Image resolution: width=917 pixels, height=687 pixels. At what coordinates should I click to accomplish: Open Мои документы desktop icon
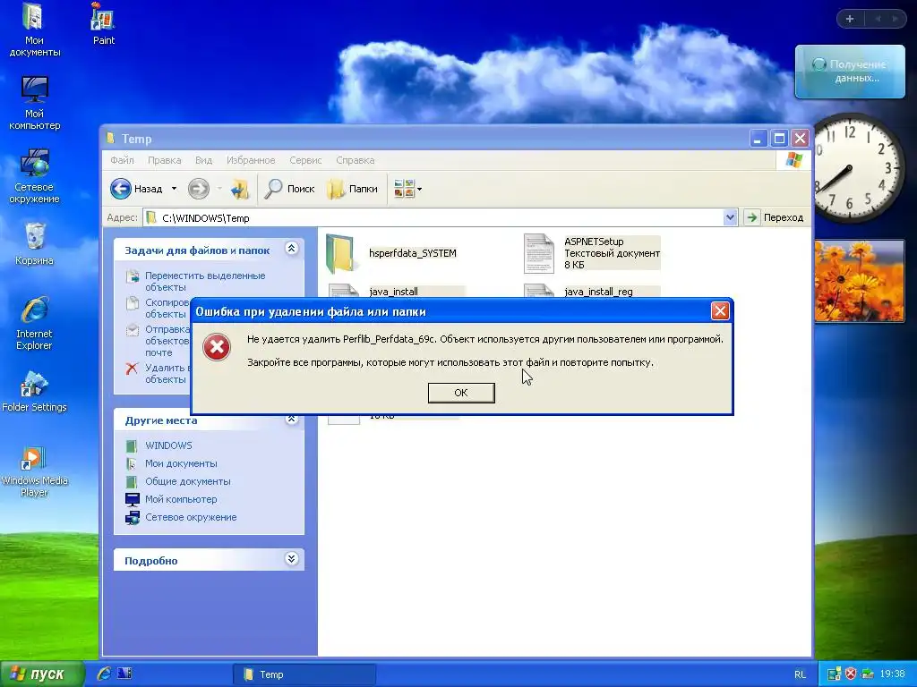pos(34,30)
